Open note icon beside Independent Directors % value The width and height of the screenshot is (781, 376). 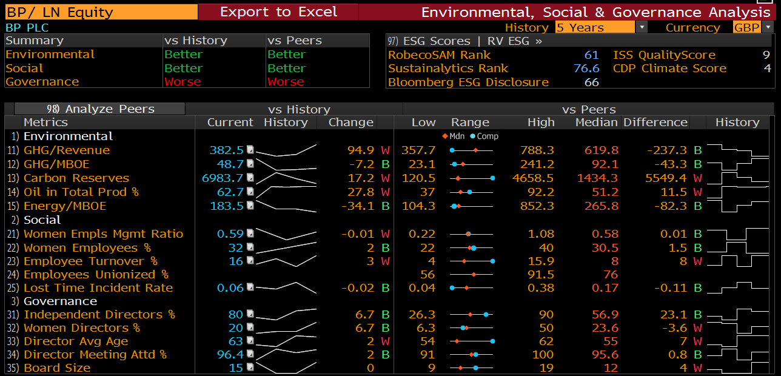click(x=250, y=315)
